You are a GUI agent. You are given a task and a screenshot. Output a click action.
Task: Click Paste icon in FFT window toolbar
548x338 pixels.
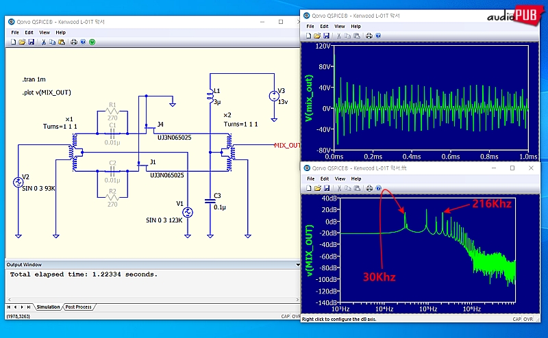pyautogui.click(x=357, y=188)
